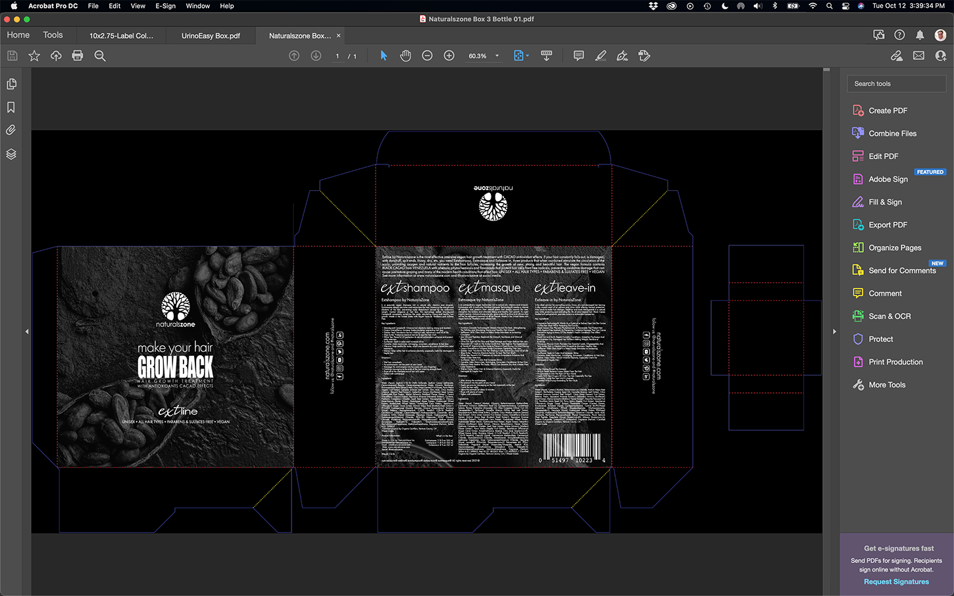Select the Highlight text pen tool

point(600,56)
